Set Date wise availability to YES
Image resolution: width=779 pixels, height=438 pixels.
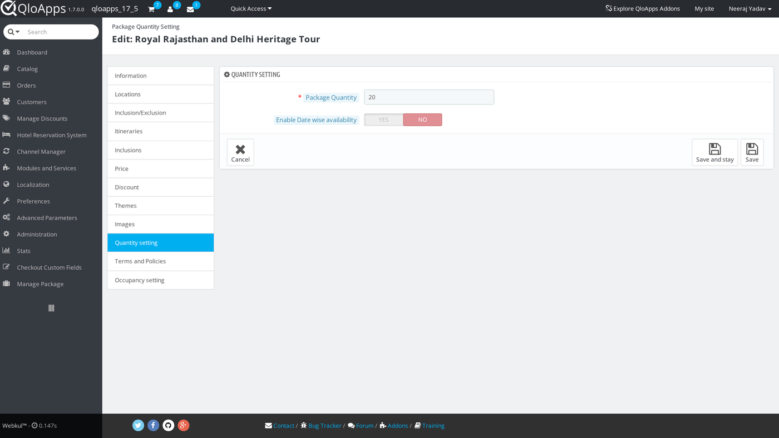point(384,120)
